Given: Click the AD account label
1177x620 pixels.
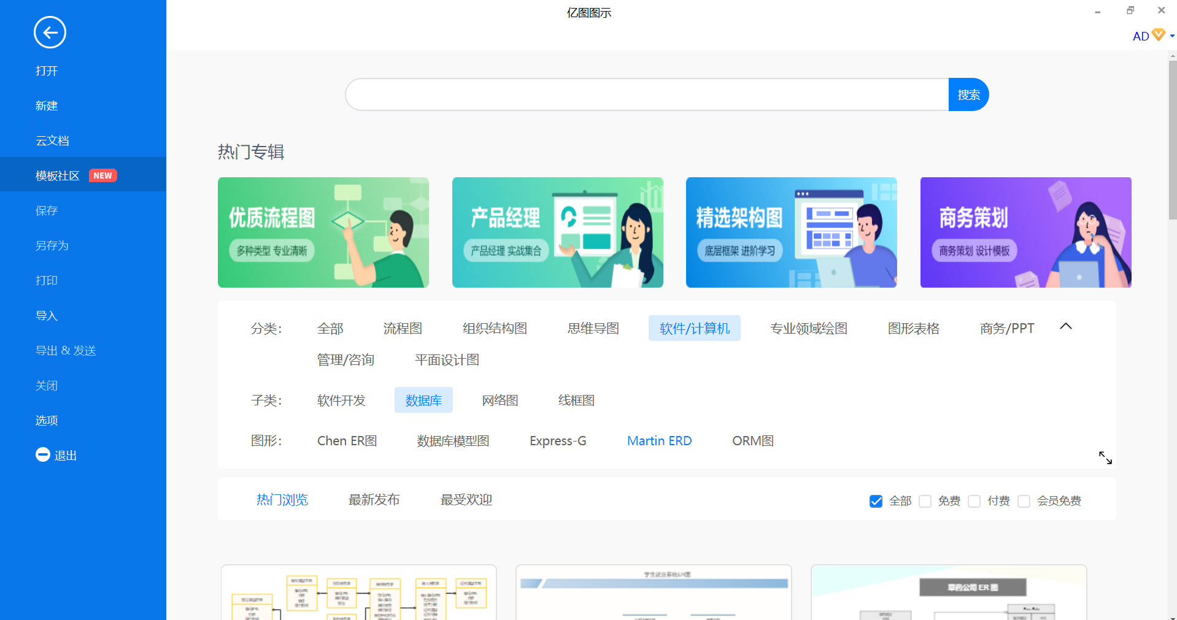Looking at the screenshot, I should (x=1141, y=36).
